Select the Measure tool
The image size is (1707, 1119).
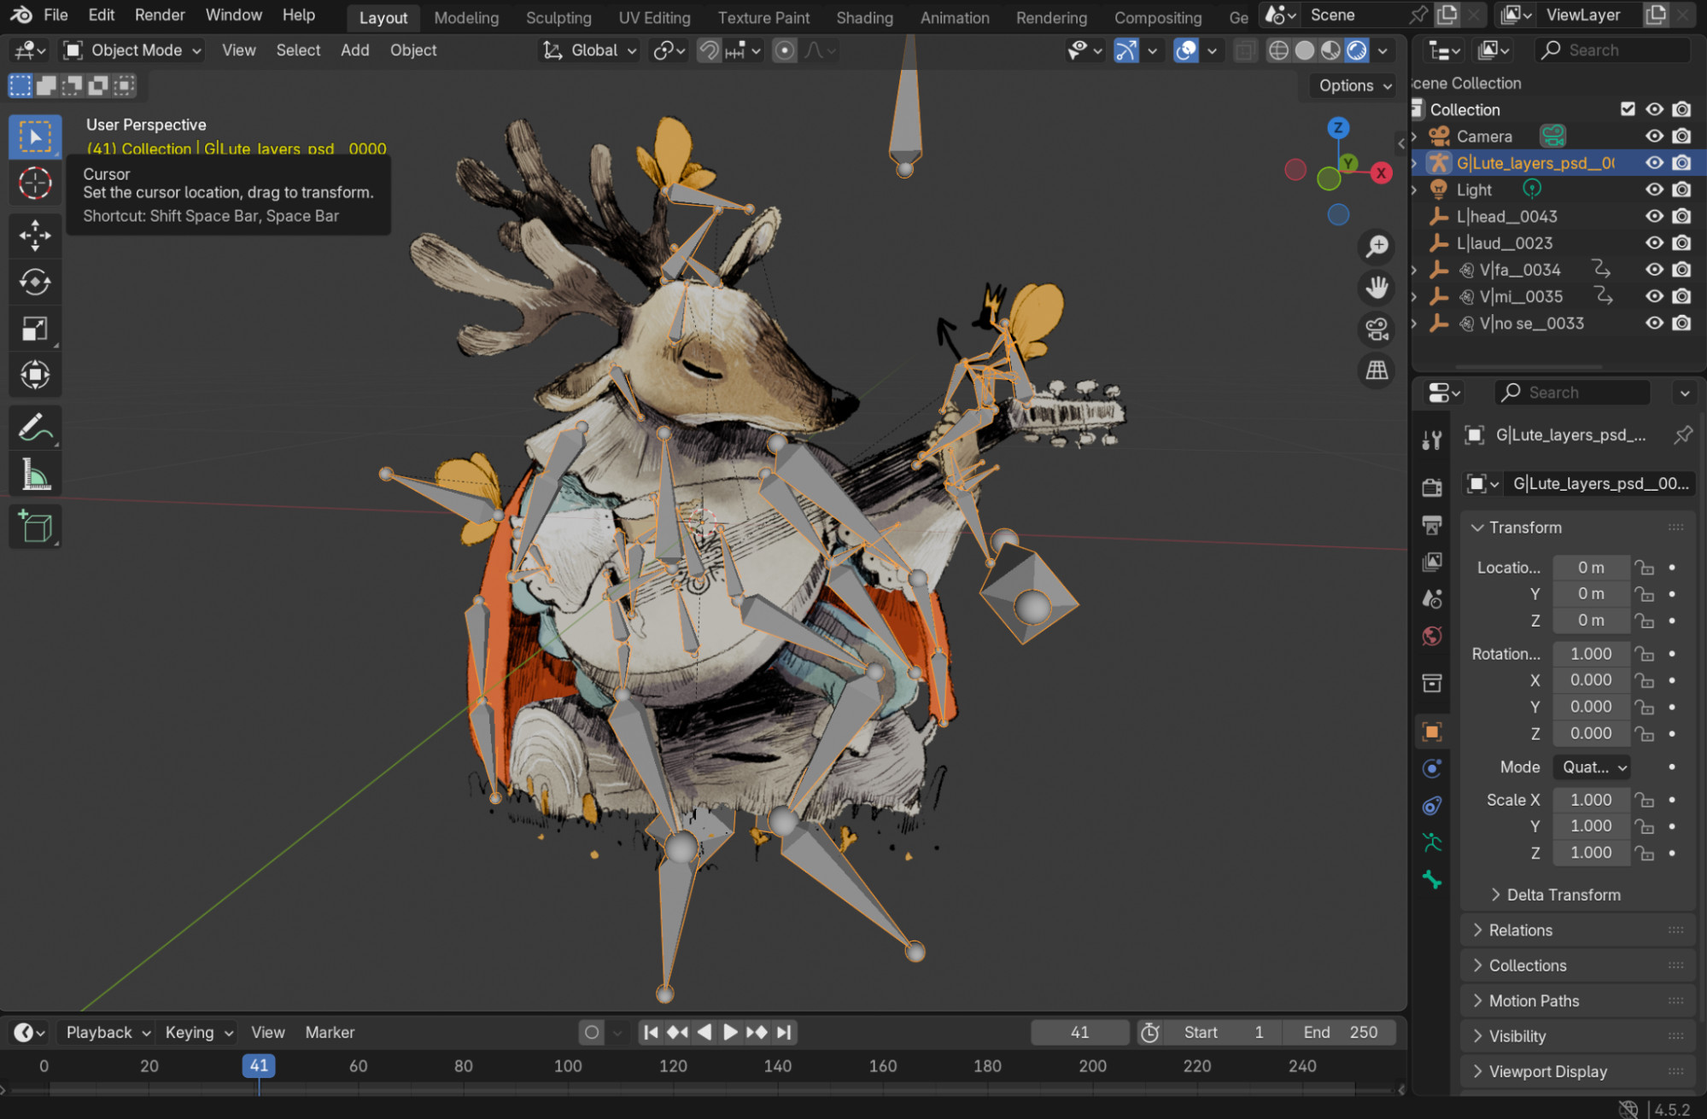pyautogui.click(x=34, y=475)
